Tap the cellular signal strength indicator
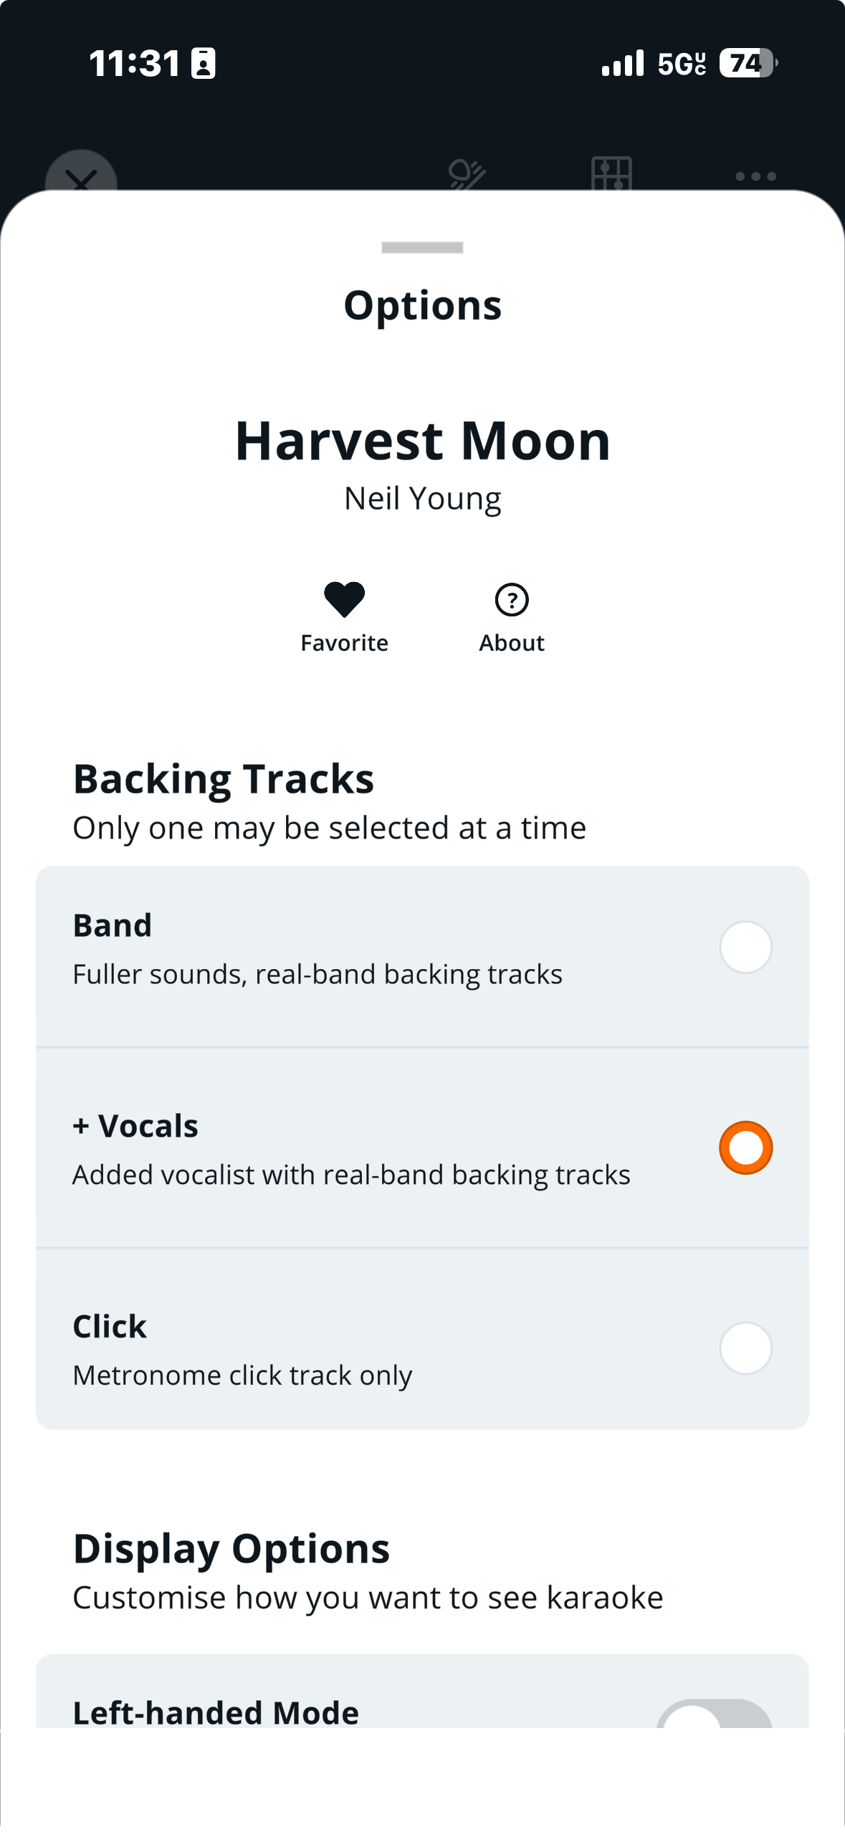 (x=623, y=63)
